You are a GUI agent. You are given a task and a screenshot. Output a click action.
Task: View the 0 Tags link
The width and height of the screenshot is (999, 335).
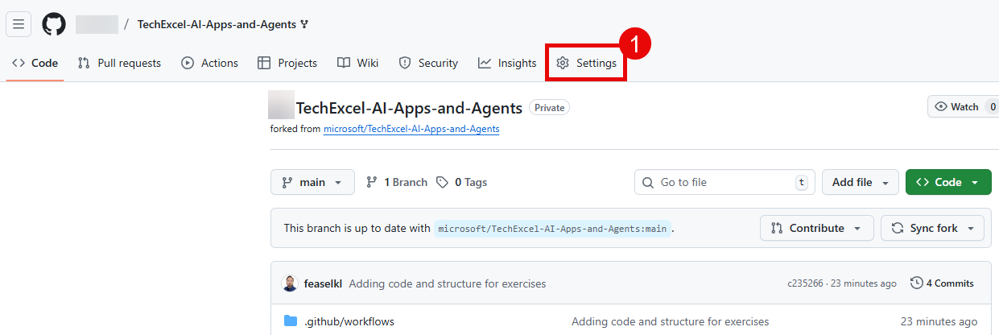(462, 182)
